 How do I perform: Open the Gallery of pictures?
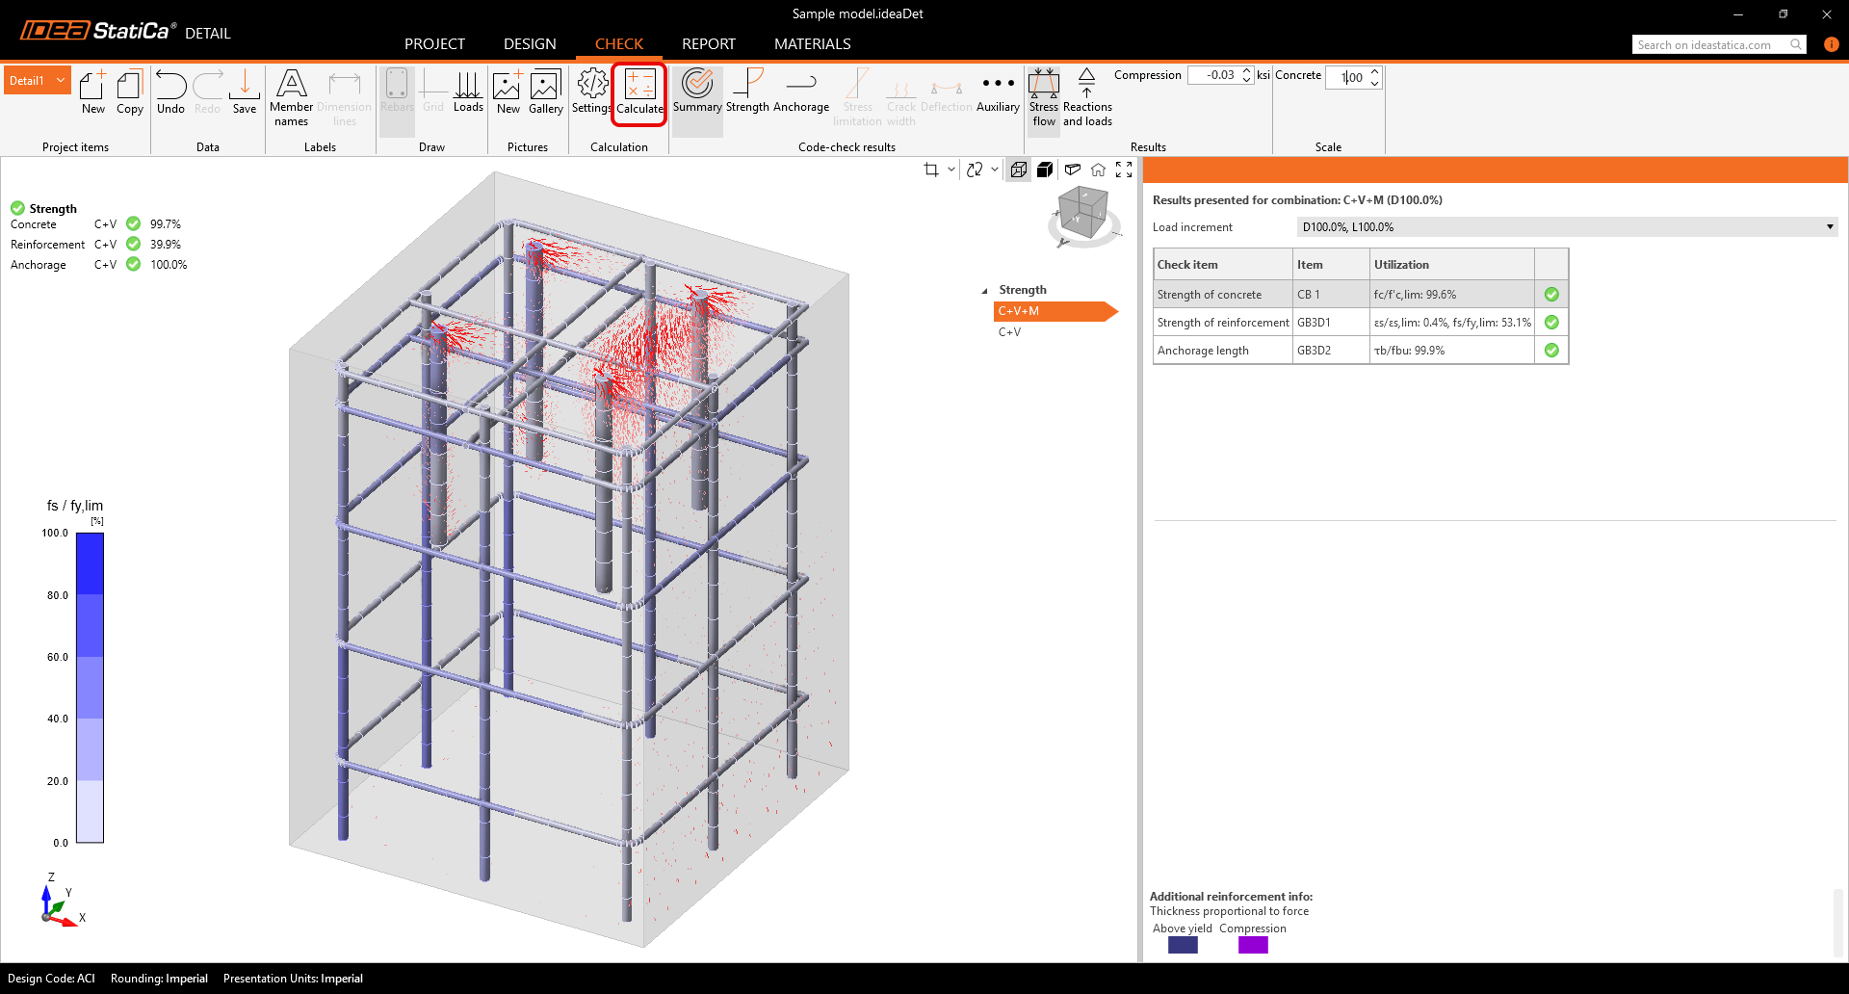pos(545,93)
